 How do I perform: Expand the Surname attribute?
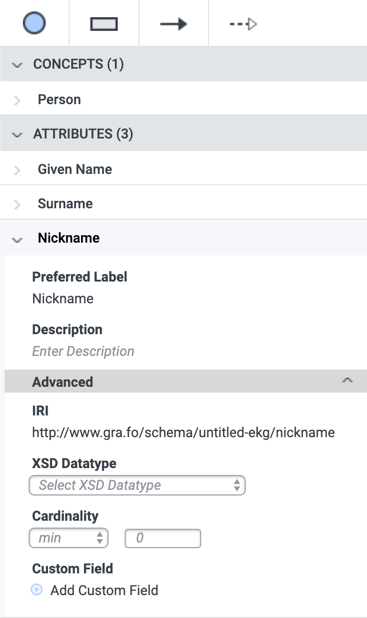(17, 204)
